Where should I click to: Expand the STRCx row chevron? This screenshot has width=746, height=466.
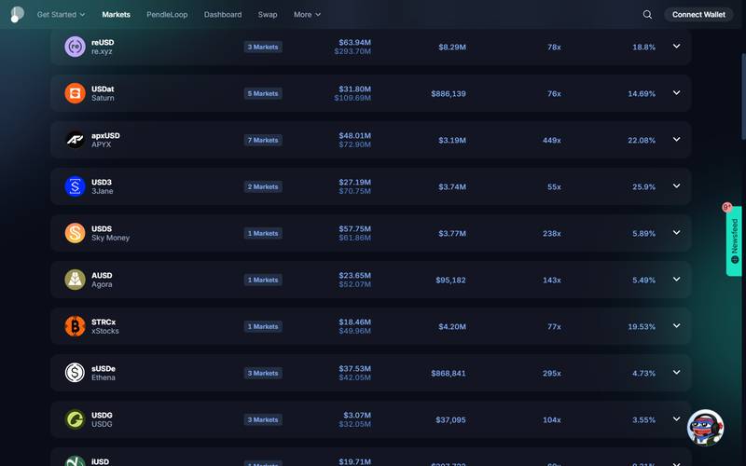pos(676,325)
